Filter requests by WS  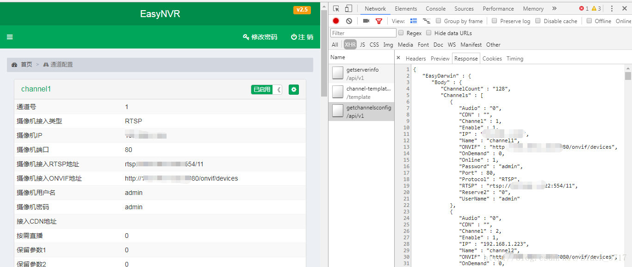452,45
